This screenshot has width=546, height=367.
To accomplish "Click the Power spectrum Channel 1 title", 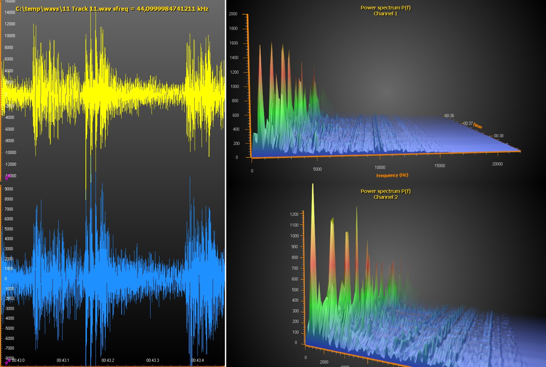I will pyautogui.click(x=385, y=10).
